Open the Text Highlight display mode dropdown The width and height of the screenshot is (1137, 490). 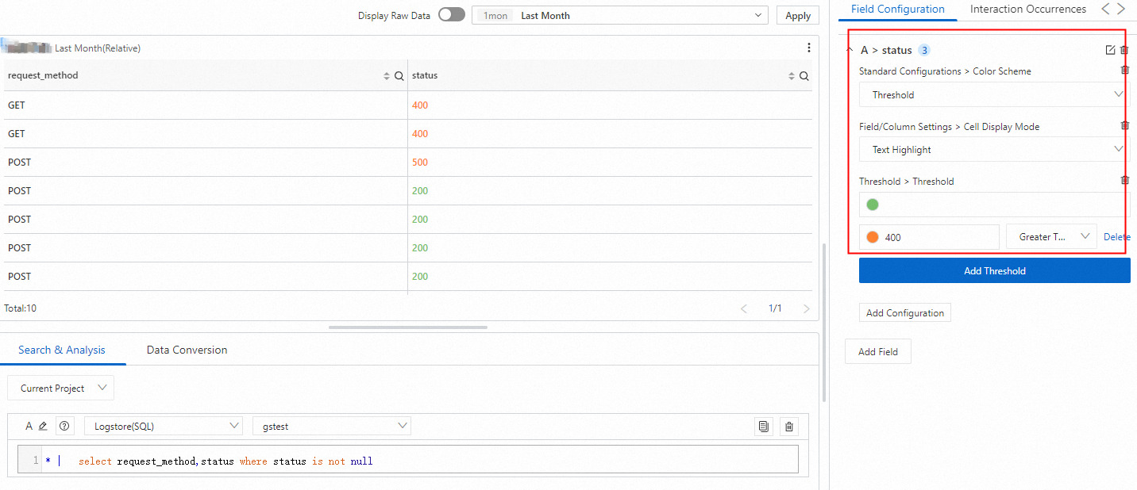coord(994,149)
